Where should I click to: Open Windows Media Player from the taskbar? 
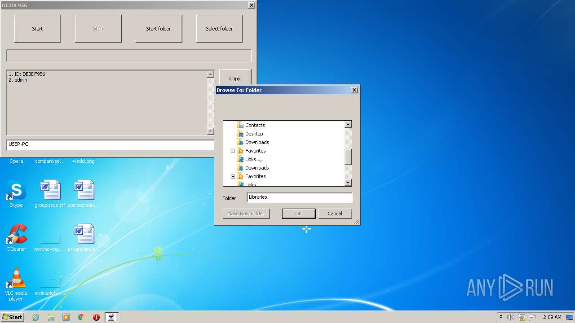coord(66,317)
